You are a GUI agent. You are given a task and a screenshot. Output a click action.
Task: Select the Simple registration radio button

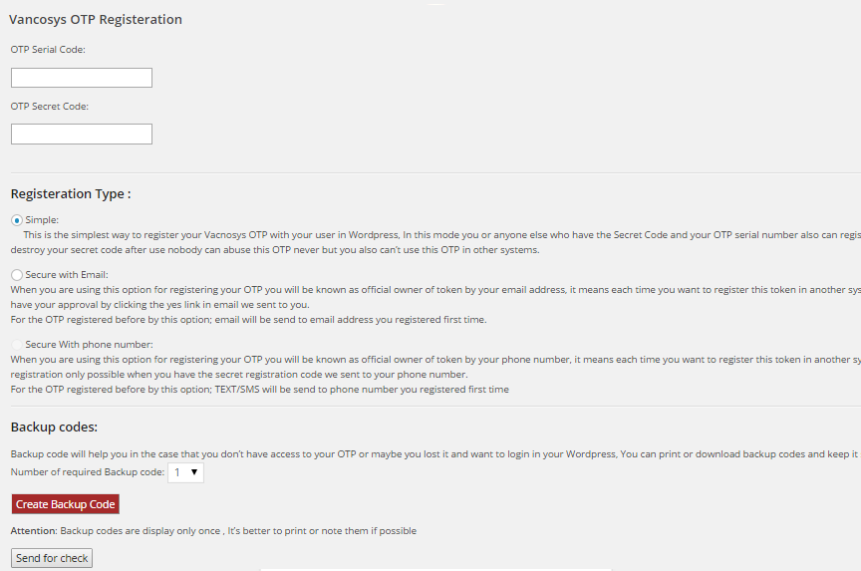(x=16, y=220)
